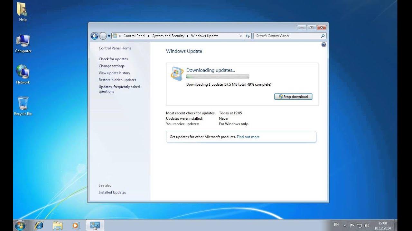Select Windows Update breadcrumb segment

tap(205, 36)
